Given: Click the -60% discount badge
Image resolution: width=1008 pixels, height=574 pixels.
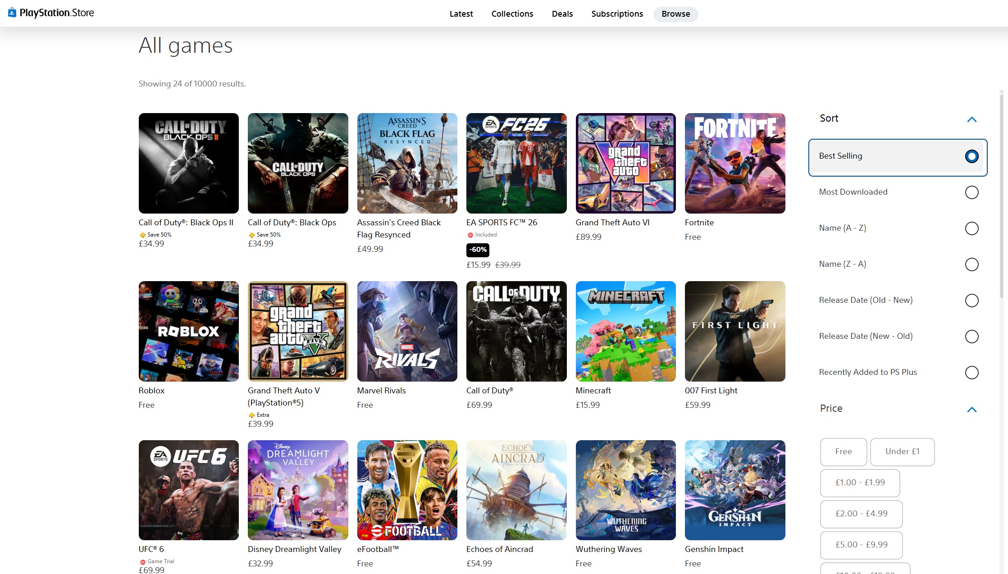Looking at the screenshot, I should pyautogui.click(x=478, y=250).
